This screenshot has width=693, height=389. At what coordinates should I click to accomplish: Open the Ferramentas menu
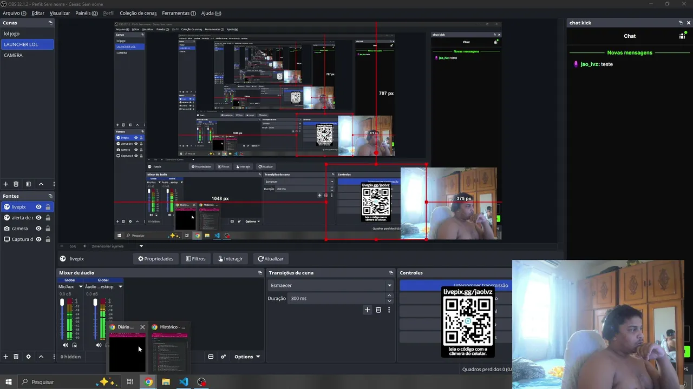coord(179,13)
